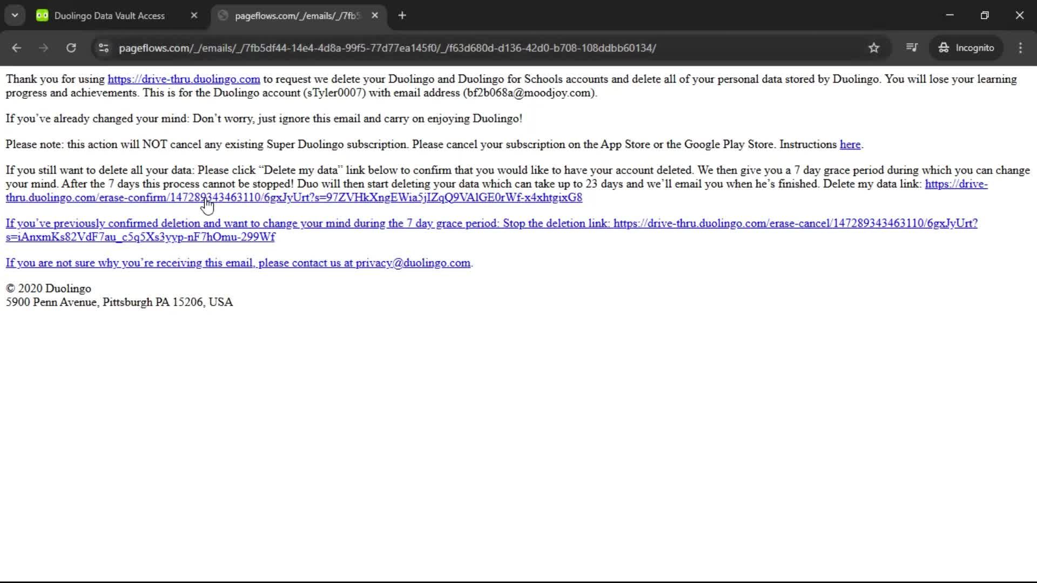
Task: Open the 'here' instructions link
Action: coord(850,145)
